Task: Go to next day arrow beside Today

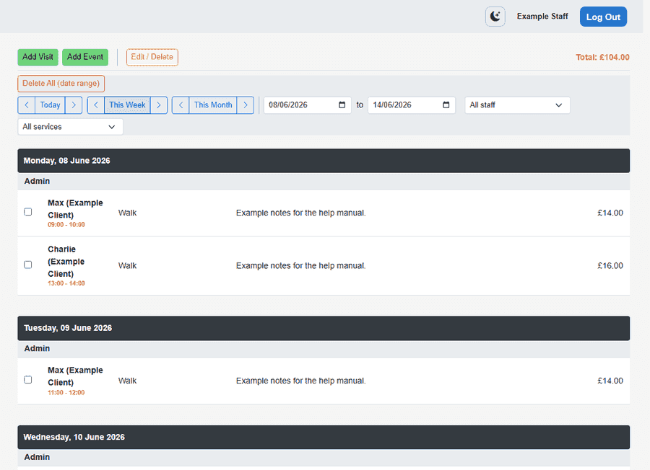Action: 74,105
